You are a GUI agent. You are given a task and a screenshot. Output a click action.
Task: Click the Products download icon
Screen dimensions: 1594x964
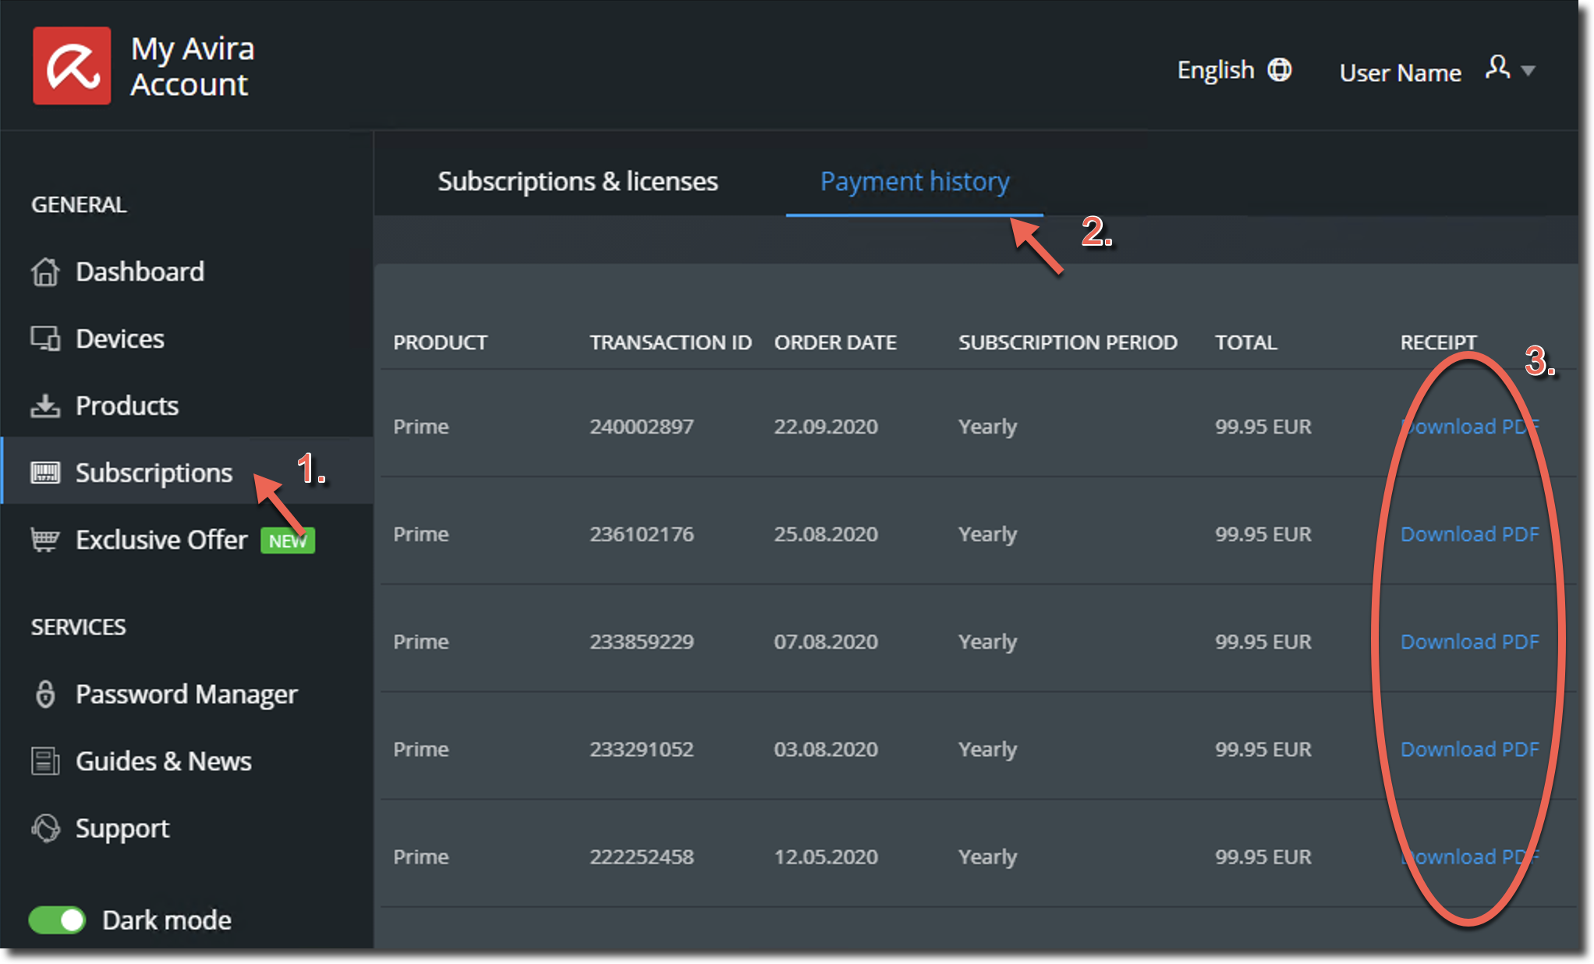45,406
